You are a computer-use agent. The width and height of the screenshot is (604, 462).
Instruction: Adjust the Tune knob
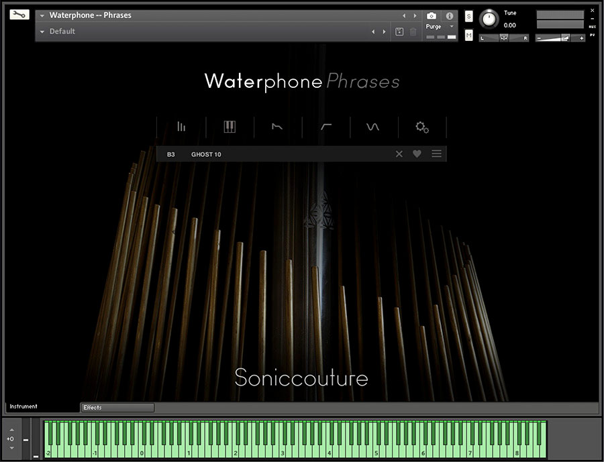[489, 19]
